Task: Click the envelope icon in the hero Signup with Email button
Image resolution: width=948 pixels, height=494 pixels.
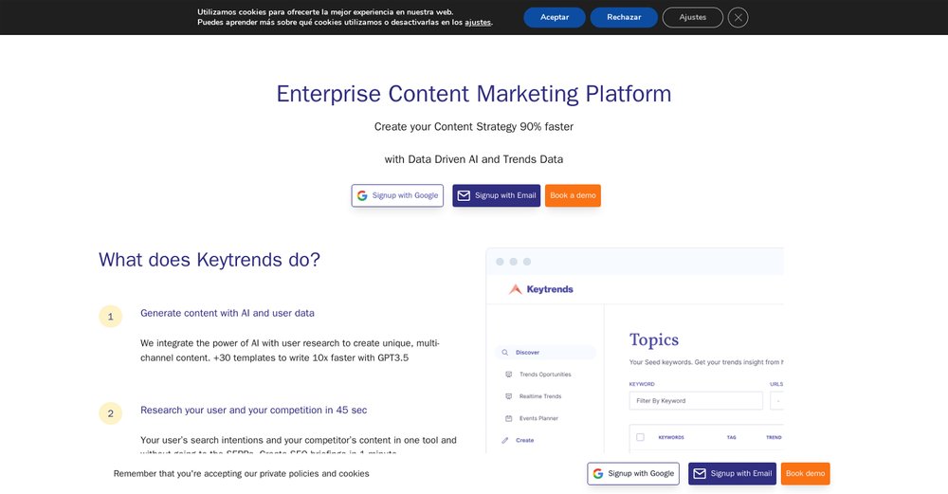Action: click(464, 195)
